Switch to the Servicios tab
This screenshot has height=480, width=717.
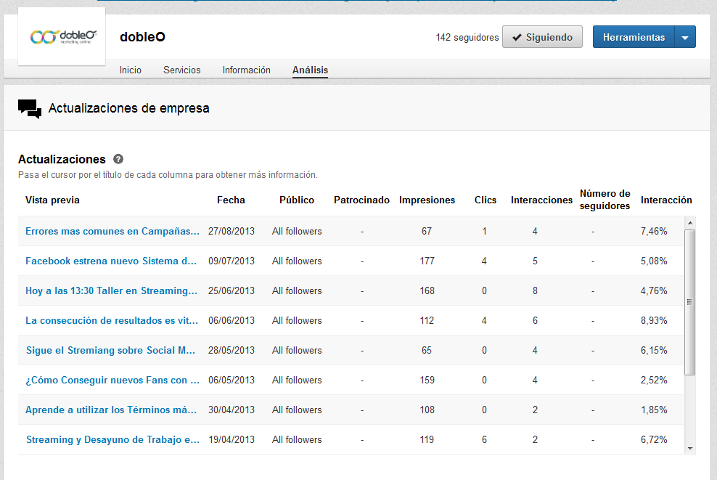coord(181,70)
